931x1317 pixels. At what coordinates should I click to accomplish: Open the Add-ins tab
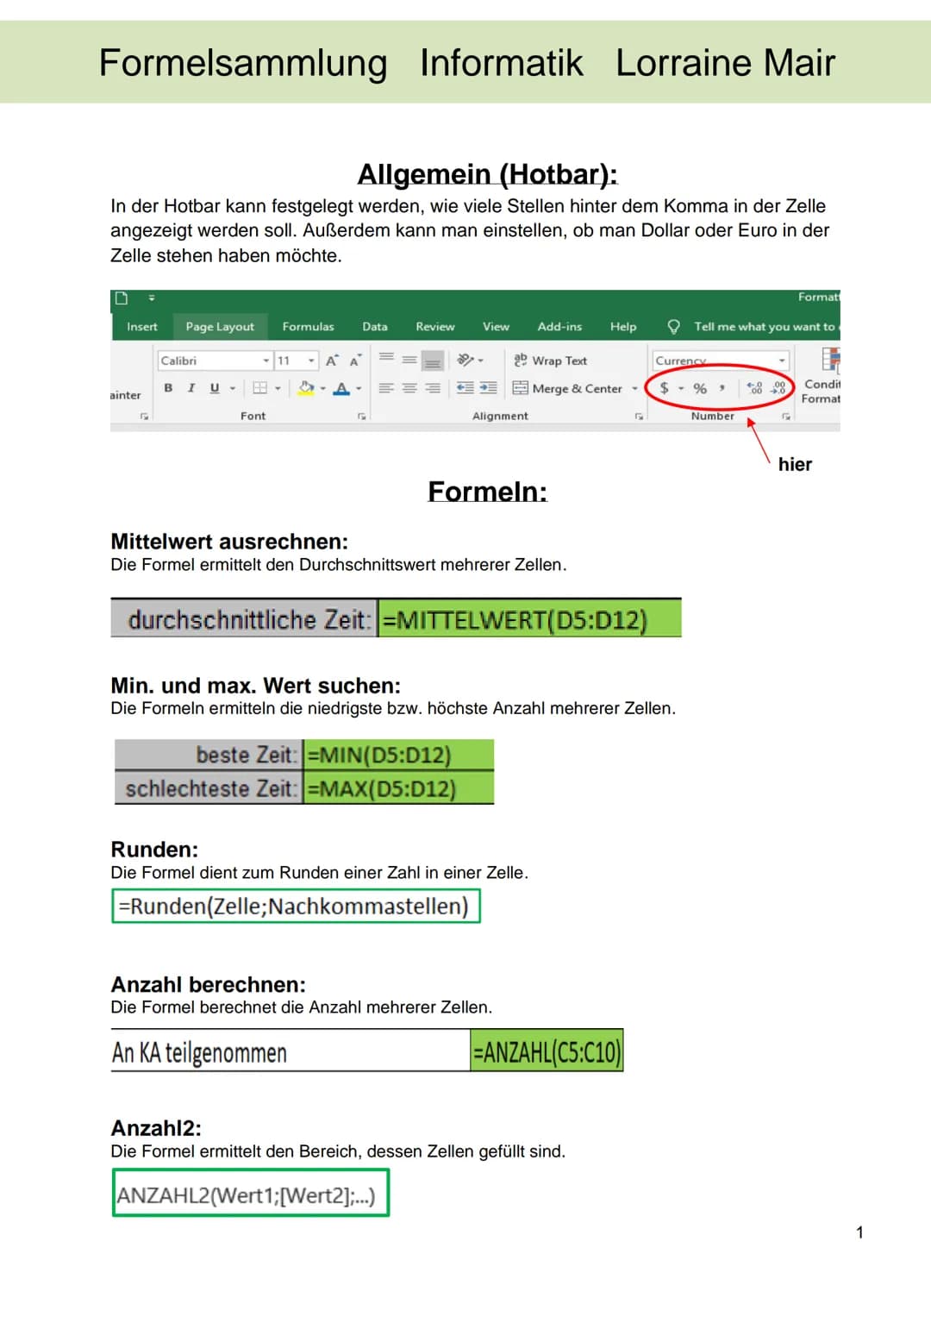pyautogui.click(x=559, y=327)
